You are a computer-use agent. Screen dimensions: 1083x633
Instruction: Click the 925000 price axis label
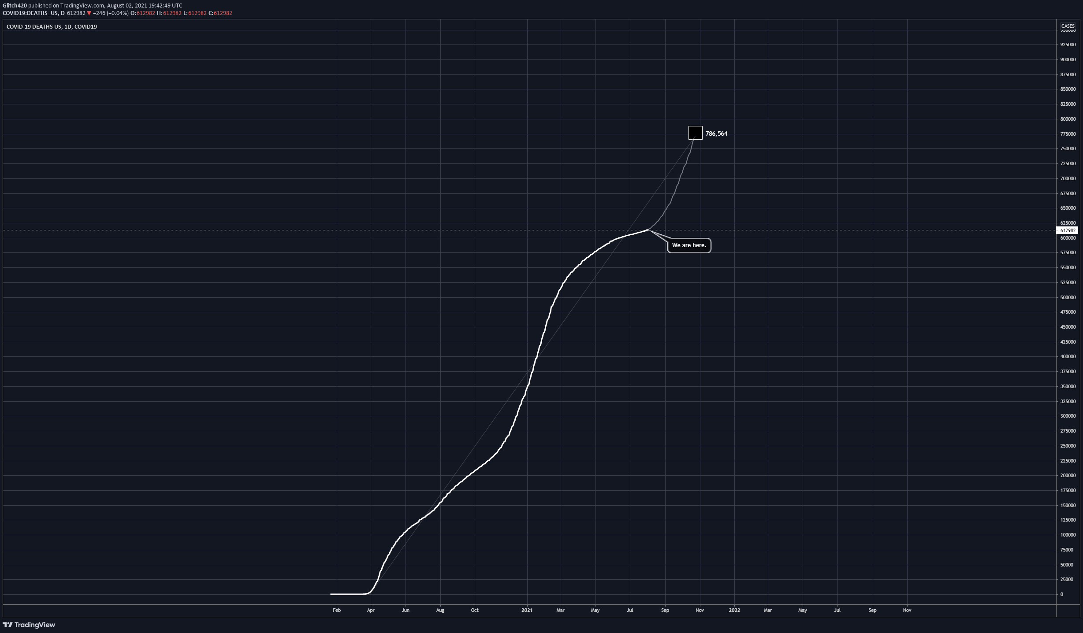pyautogui.click(x=1068, y=44)
